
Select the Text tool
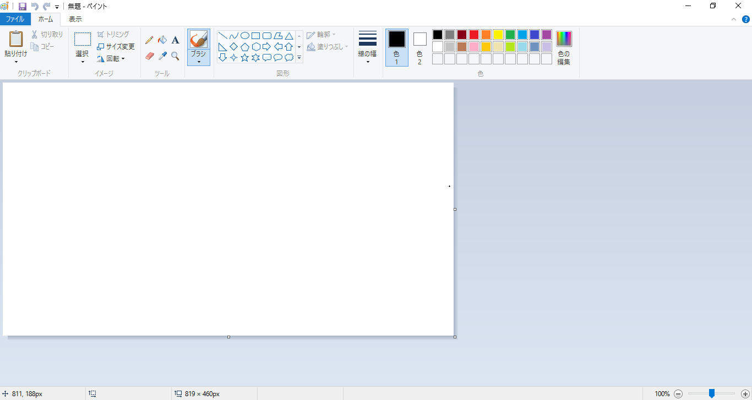point(175,40)
